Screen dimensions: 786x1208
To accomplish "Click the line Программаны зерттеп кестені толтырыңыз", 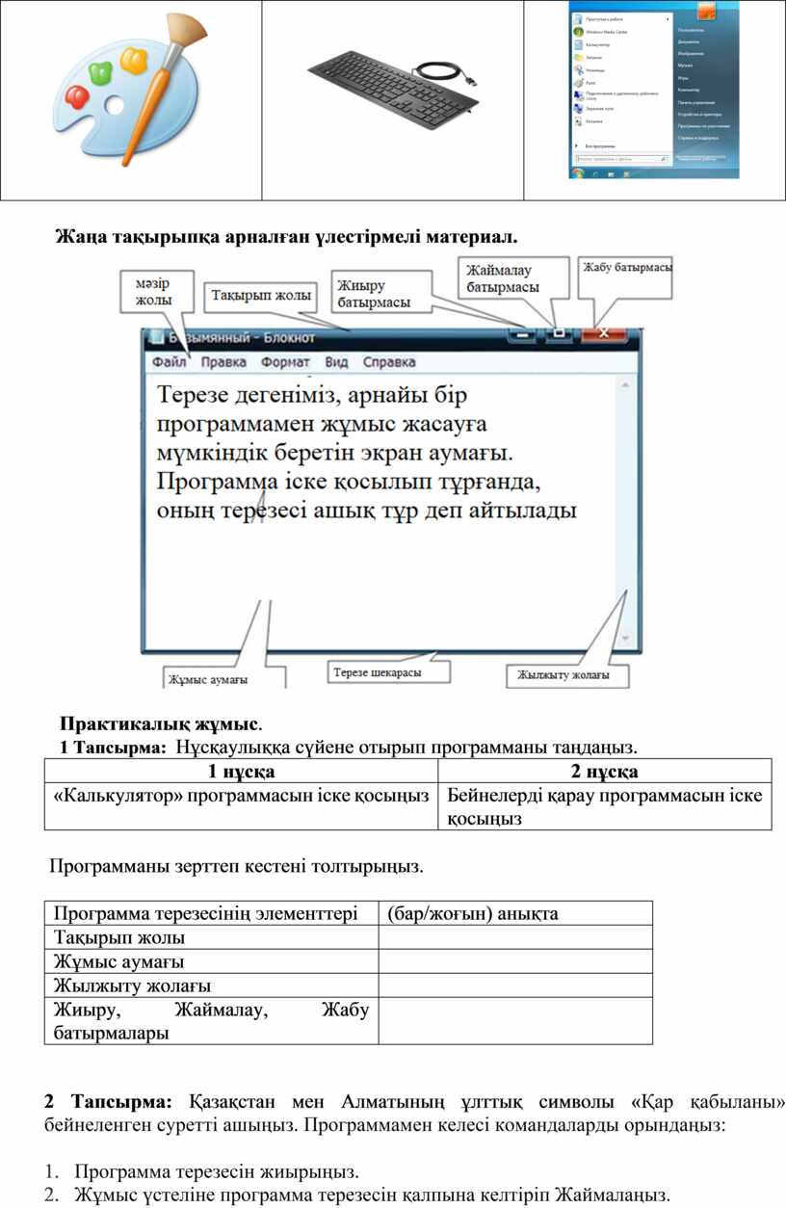I will click(236, 866).
